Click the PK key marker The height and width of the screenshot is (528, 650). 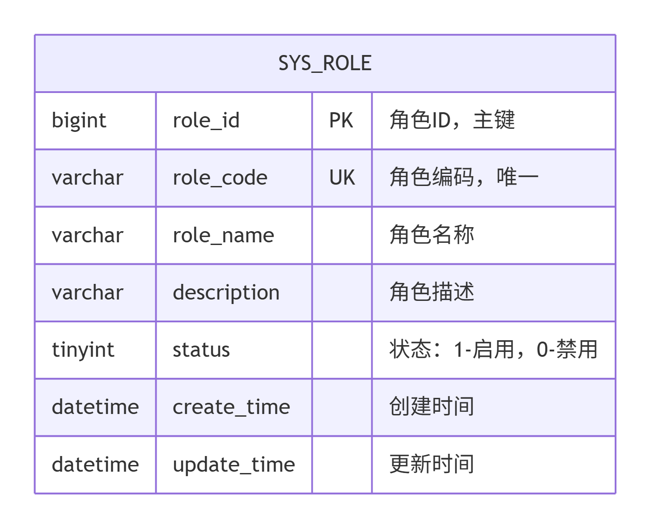pos(342,121)
